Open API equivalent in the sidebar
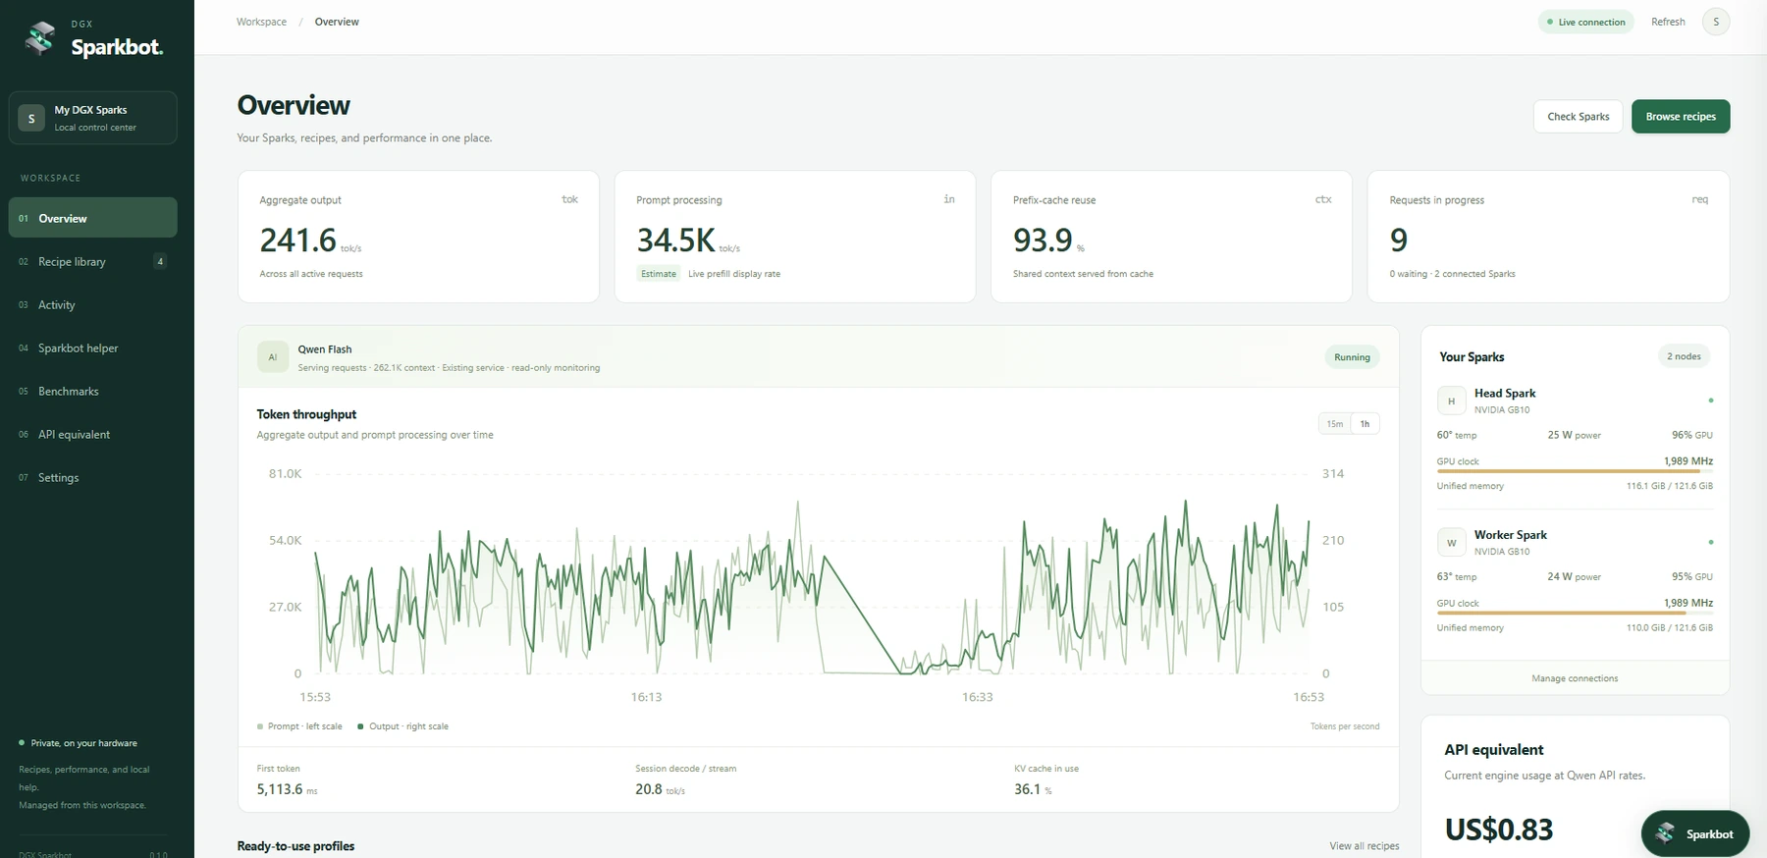The width and height of the screenshot is (1767, 858). [x=92, y=434]
